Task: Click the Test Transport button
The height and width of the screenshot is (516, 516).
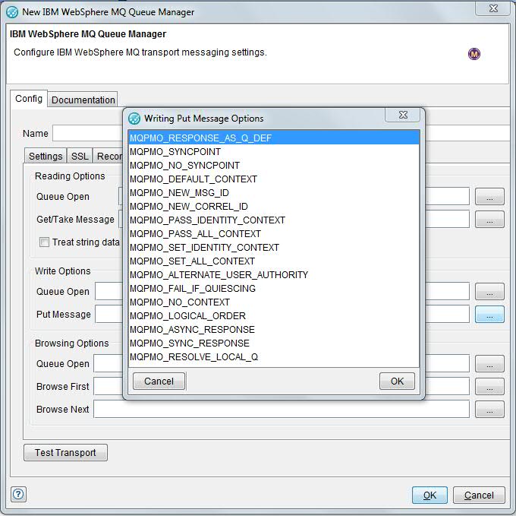Action: tap(65, 452)
